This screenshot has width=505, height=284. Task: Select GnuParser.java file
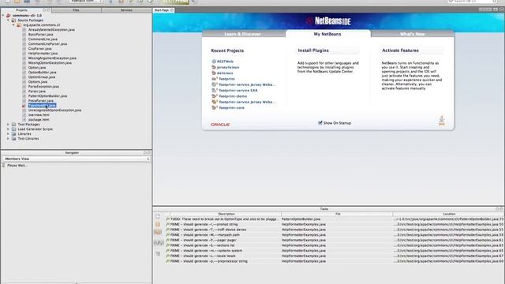tap(39, 49)
